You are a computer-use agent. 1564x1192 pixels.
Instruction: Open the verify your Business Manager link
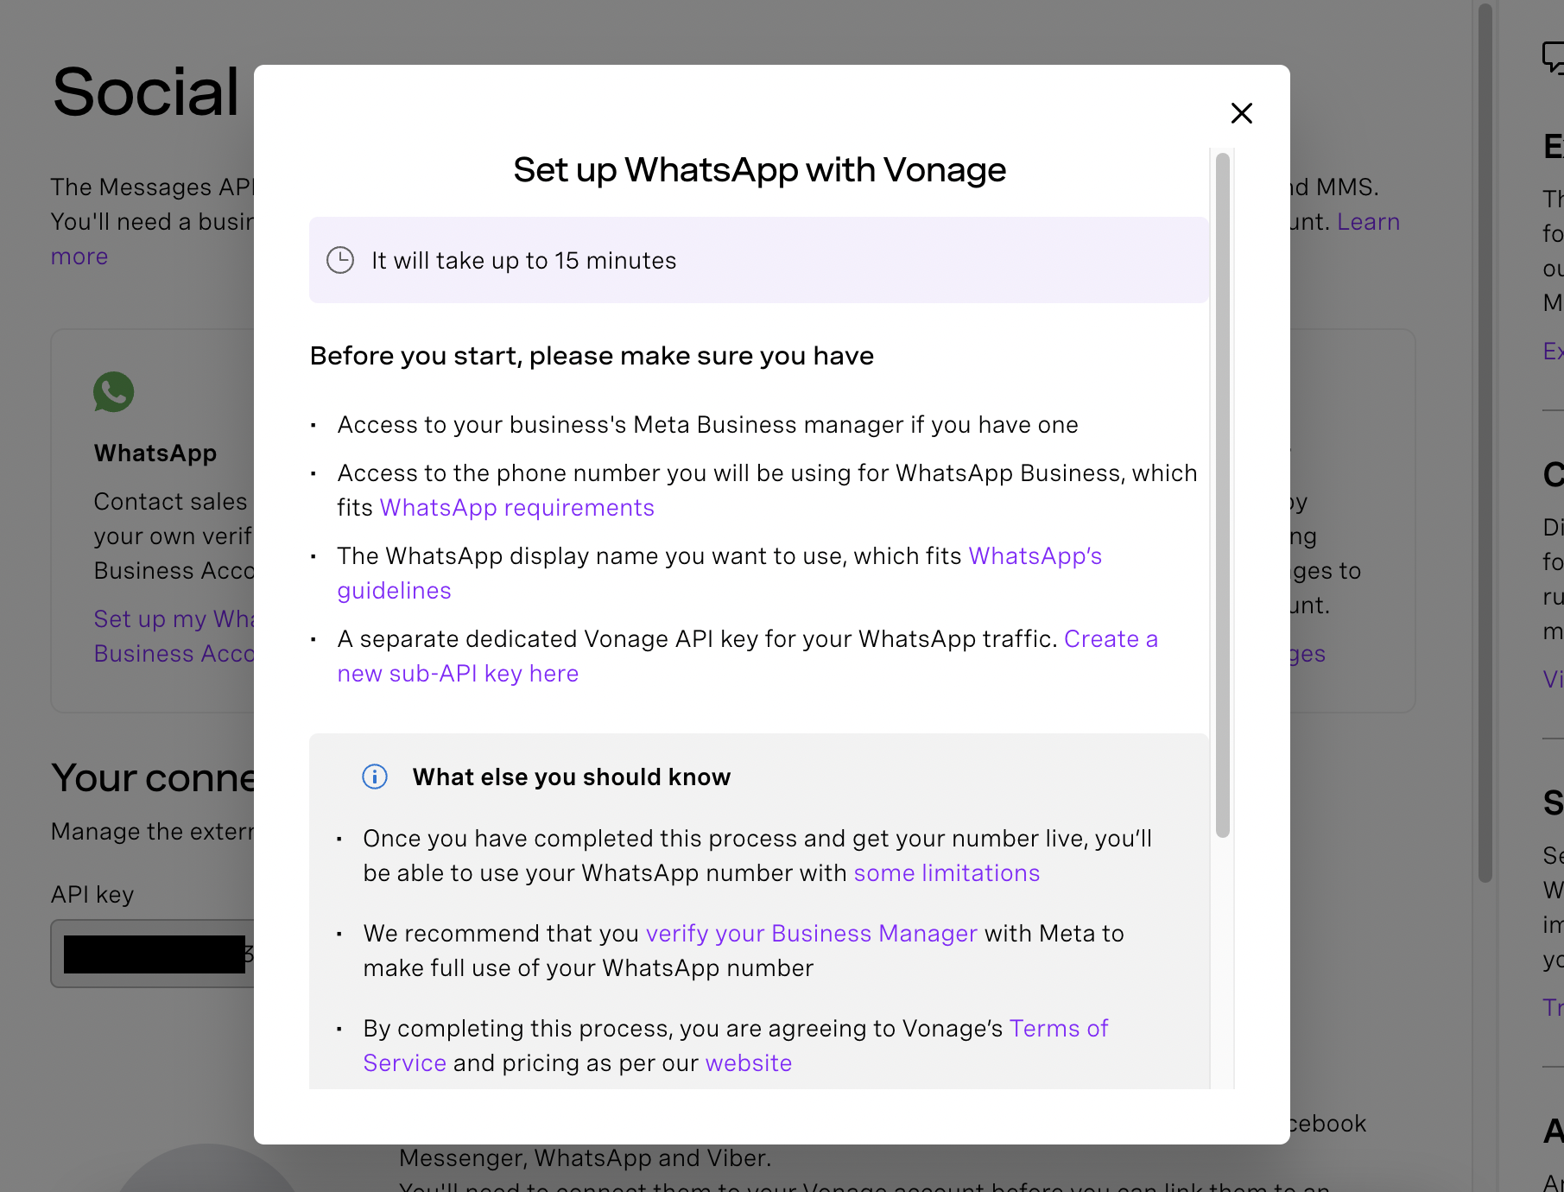[812, 934]
